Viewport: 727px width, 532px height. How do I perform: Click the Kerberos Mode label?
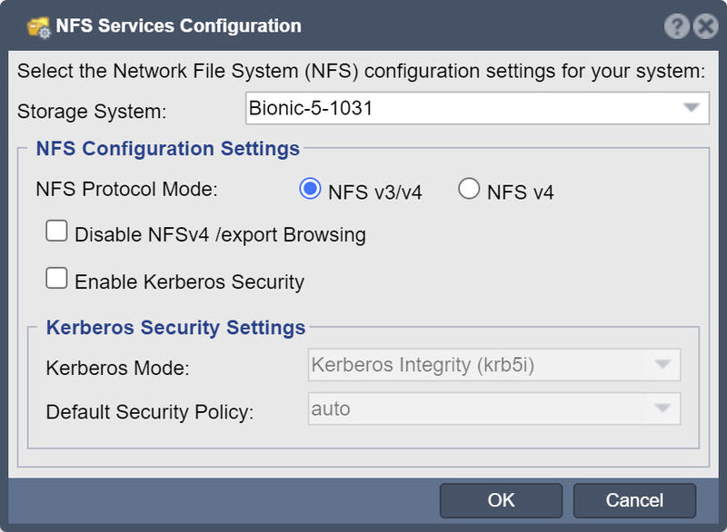click(x=118, y=368)
